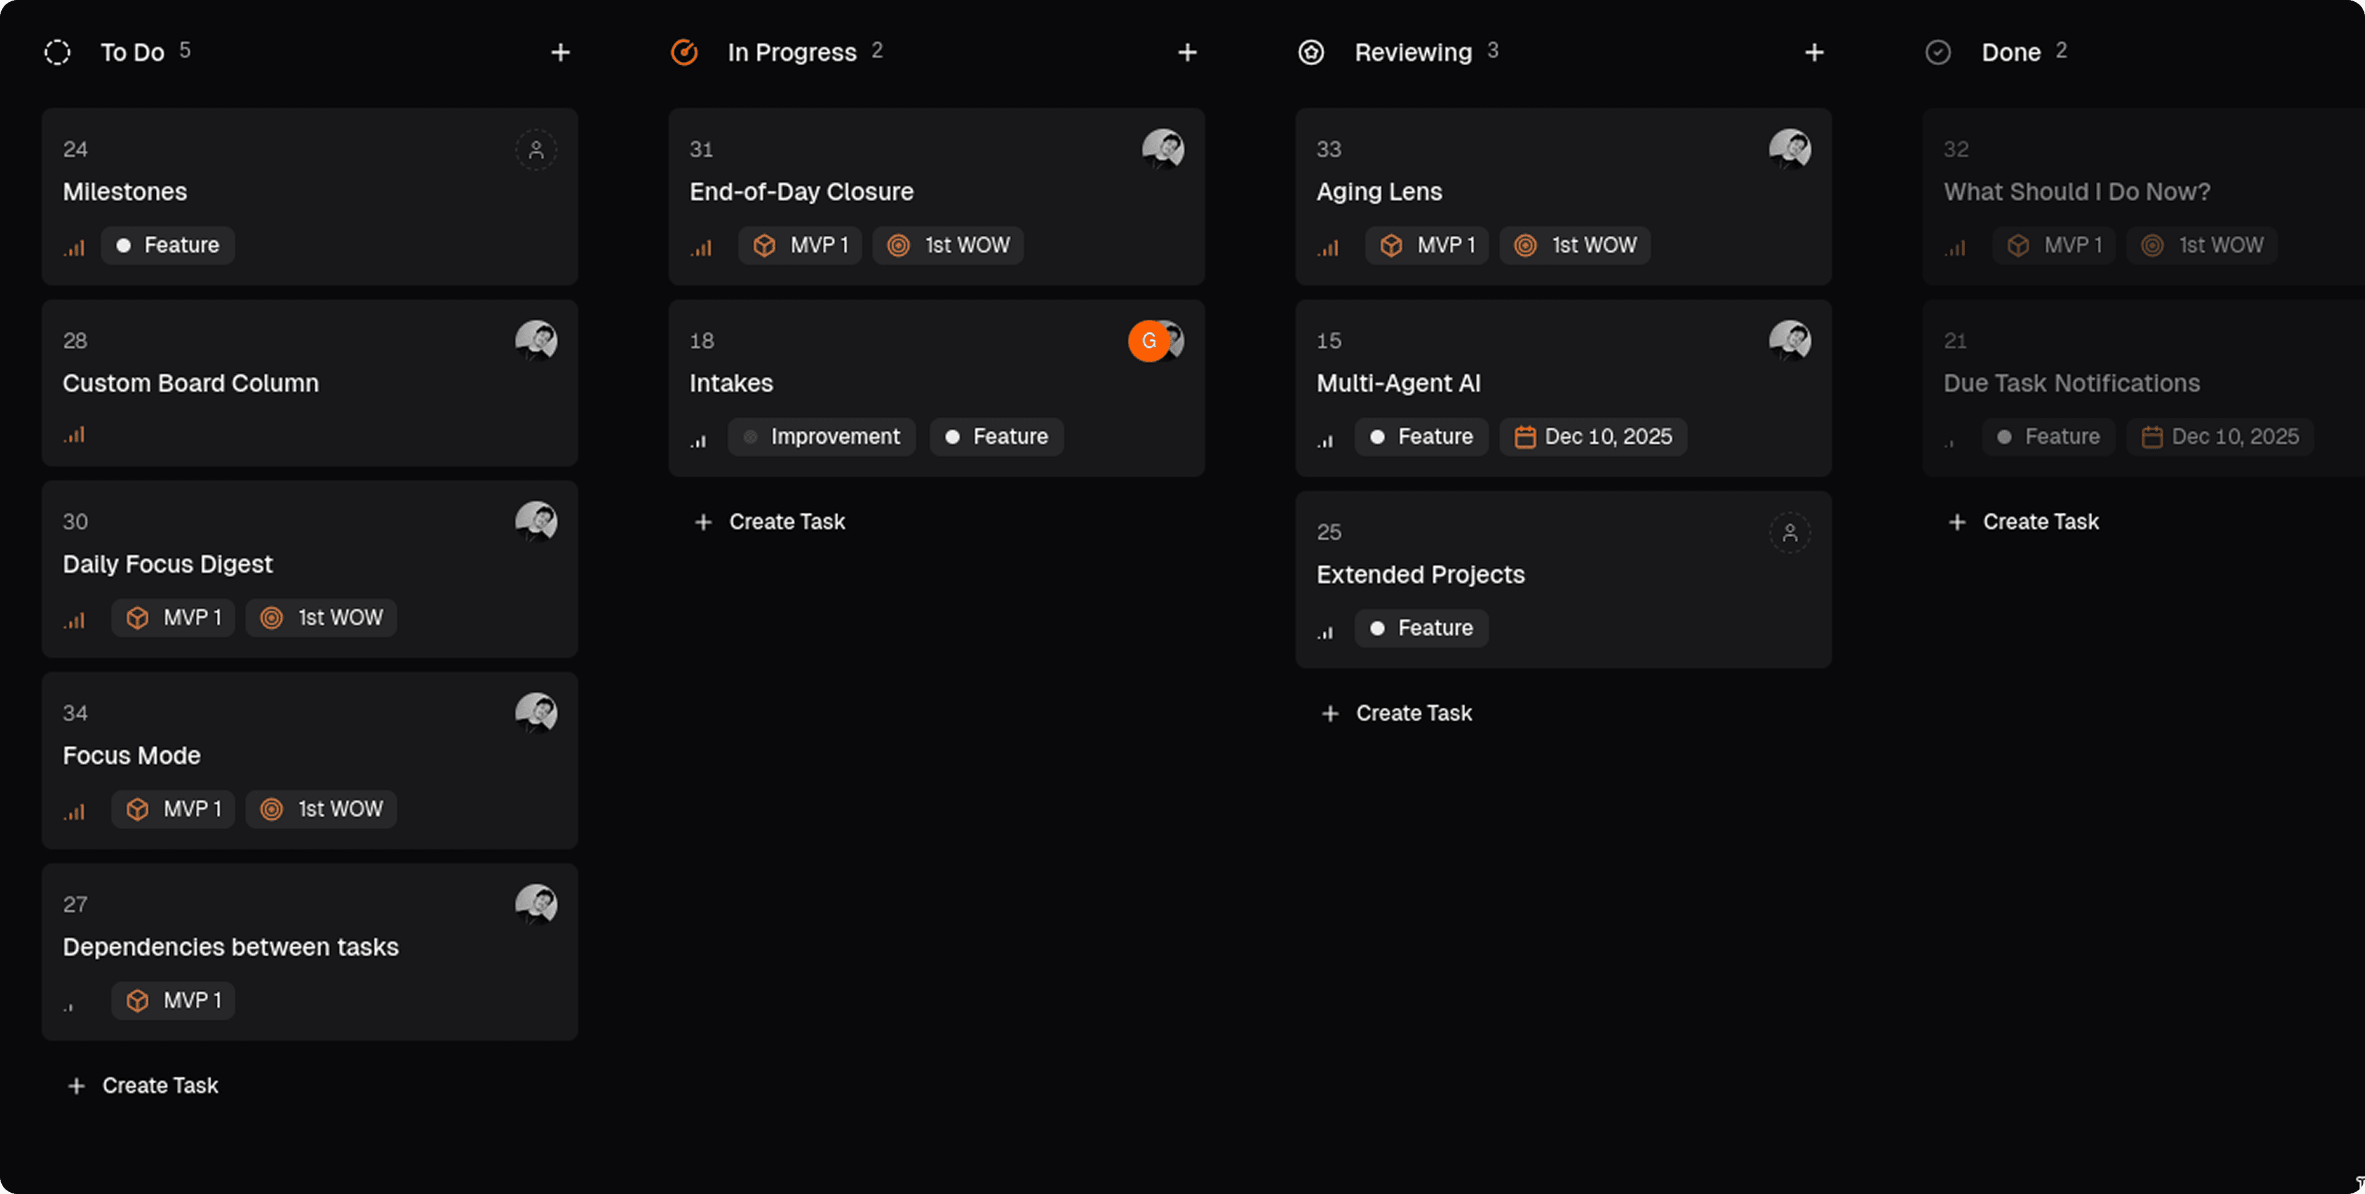Click unassigned avatar on Extended Projects card
Image resolution: width=2365 pixels, height=1194 pixels.
pyautogui.click(x=1789, y=532)
